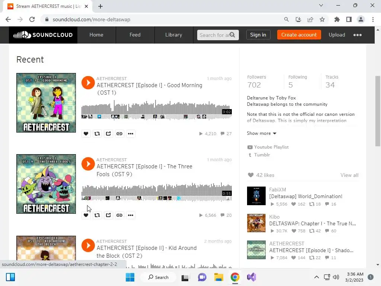View comments on The Three Fools (20)

(226, 215)
